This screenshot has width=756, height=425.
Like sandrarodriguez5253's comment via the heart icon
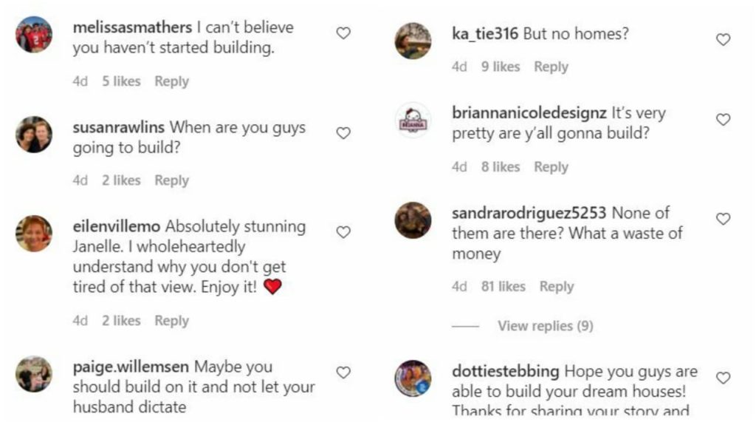pyautogui.click(x=724, y=219)
